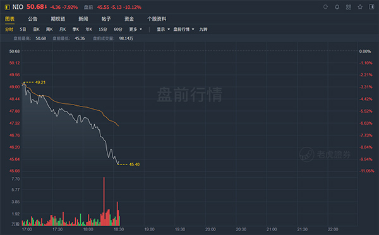Image resolution: width=379 pixels, height=235 pixels.
Task: Switch to the 公告 tab
Action: point(32,19)
